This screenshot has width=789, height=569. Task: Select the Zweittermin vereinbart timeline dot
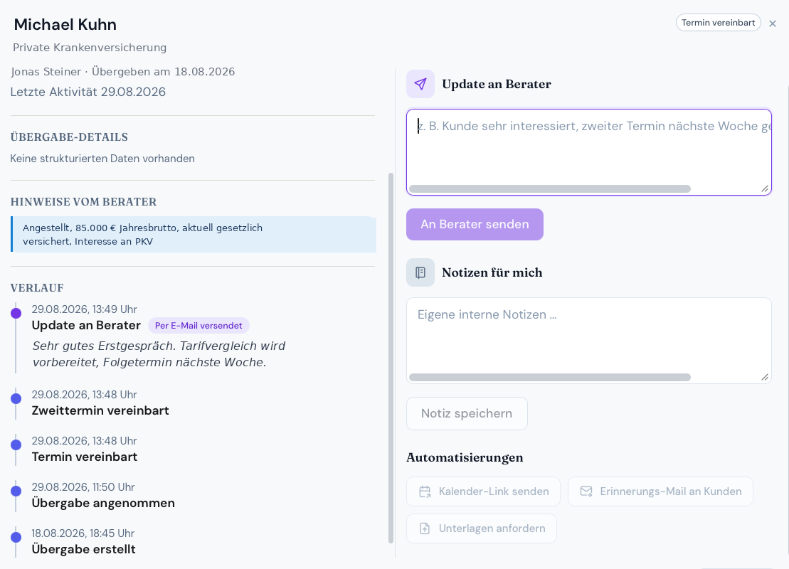click(16, 399)
